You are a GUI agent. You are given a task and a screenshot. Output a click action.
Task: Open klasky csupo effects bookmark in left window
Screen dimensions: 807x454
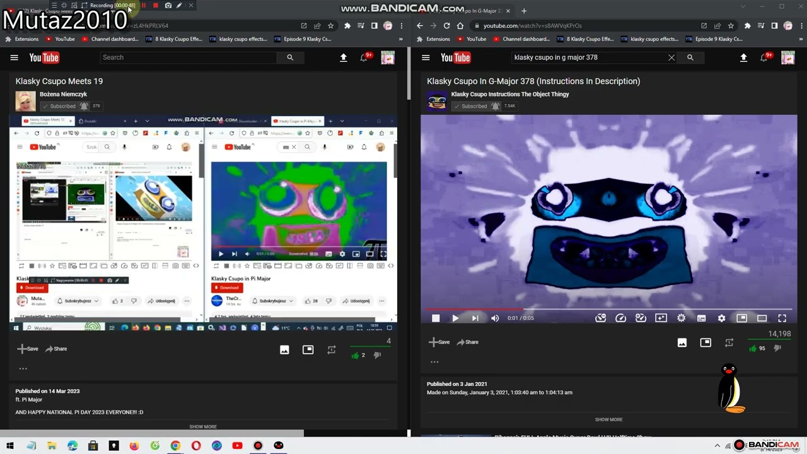(238, 39)
